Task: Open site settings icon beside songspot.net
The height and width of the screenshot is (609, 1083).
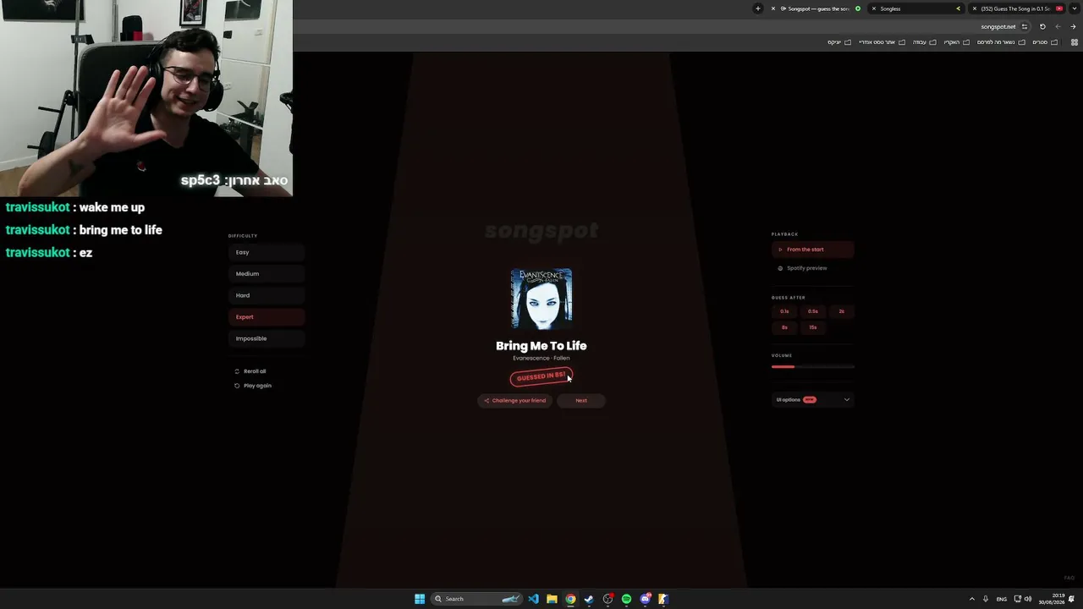Action: (1025, 26)
